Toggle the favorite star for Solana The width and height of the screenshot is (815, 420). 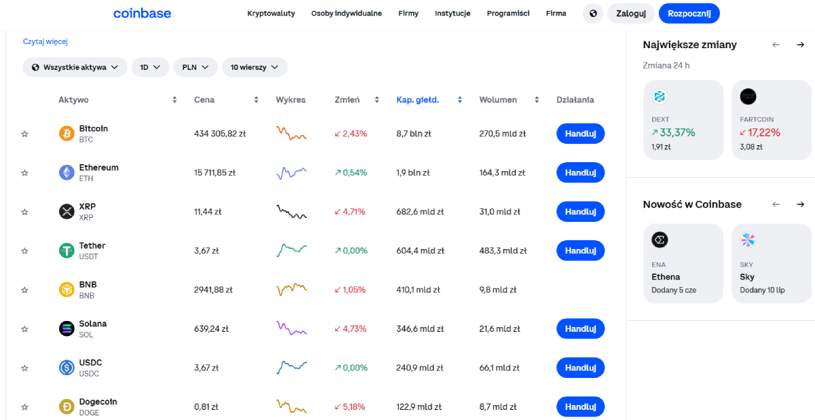[x=24, y=328]
